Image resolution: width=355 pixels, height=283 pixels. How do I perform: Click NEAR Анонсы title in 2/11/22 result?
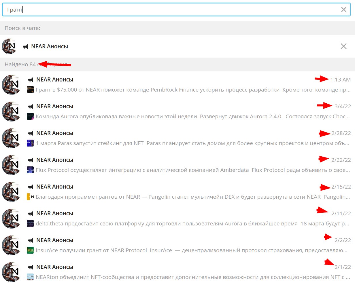[x=55, y=214]
